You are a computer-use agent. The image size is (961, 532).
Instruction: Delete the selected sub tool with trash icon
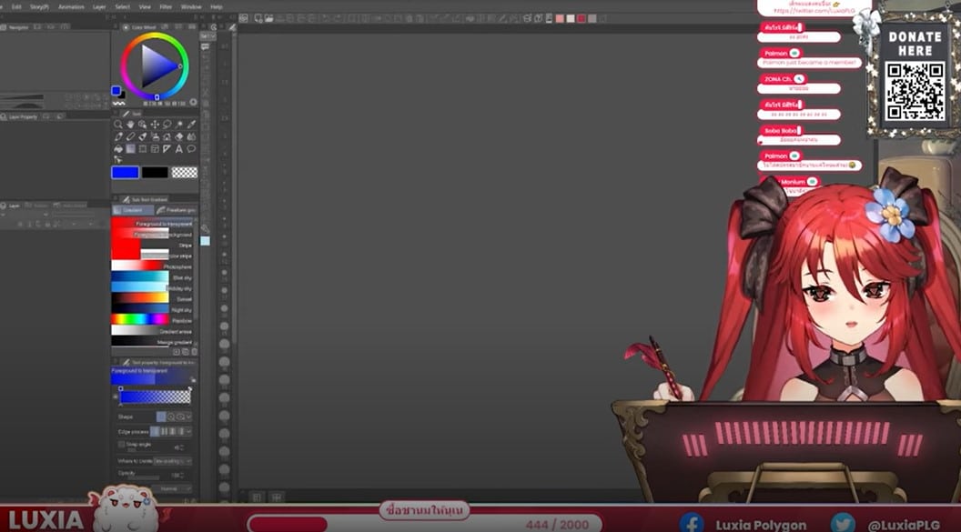point(195,352)
